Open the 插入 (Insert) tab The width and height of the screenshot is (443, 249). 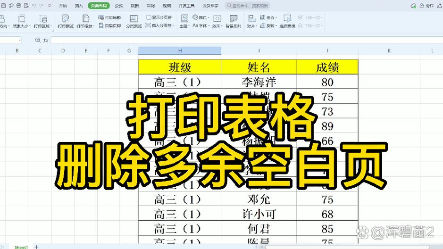point(79,5)
